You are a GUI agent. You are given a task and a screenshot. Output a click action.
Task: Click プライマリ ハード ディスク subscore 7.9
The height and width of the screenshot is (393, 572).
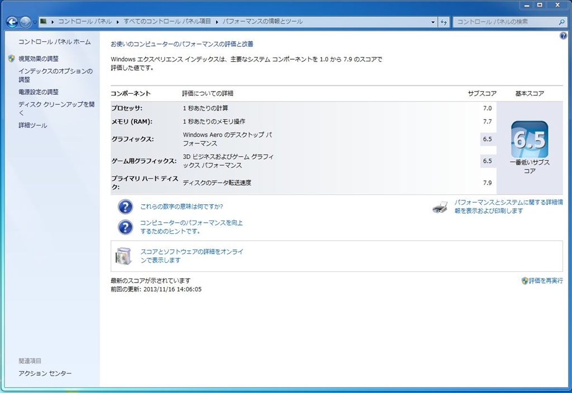[487, 183]
